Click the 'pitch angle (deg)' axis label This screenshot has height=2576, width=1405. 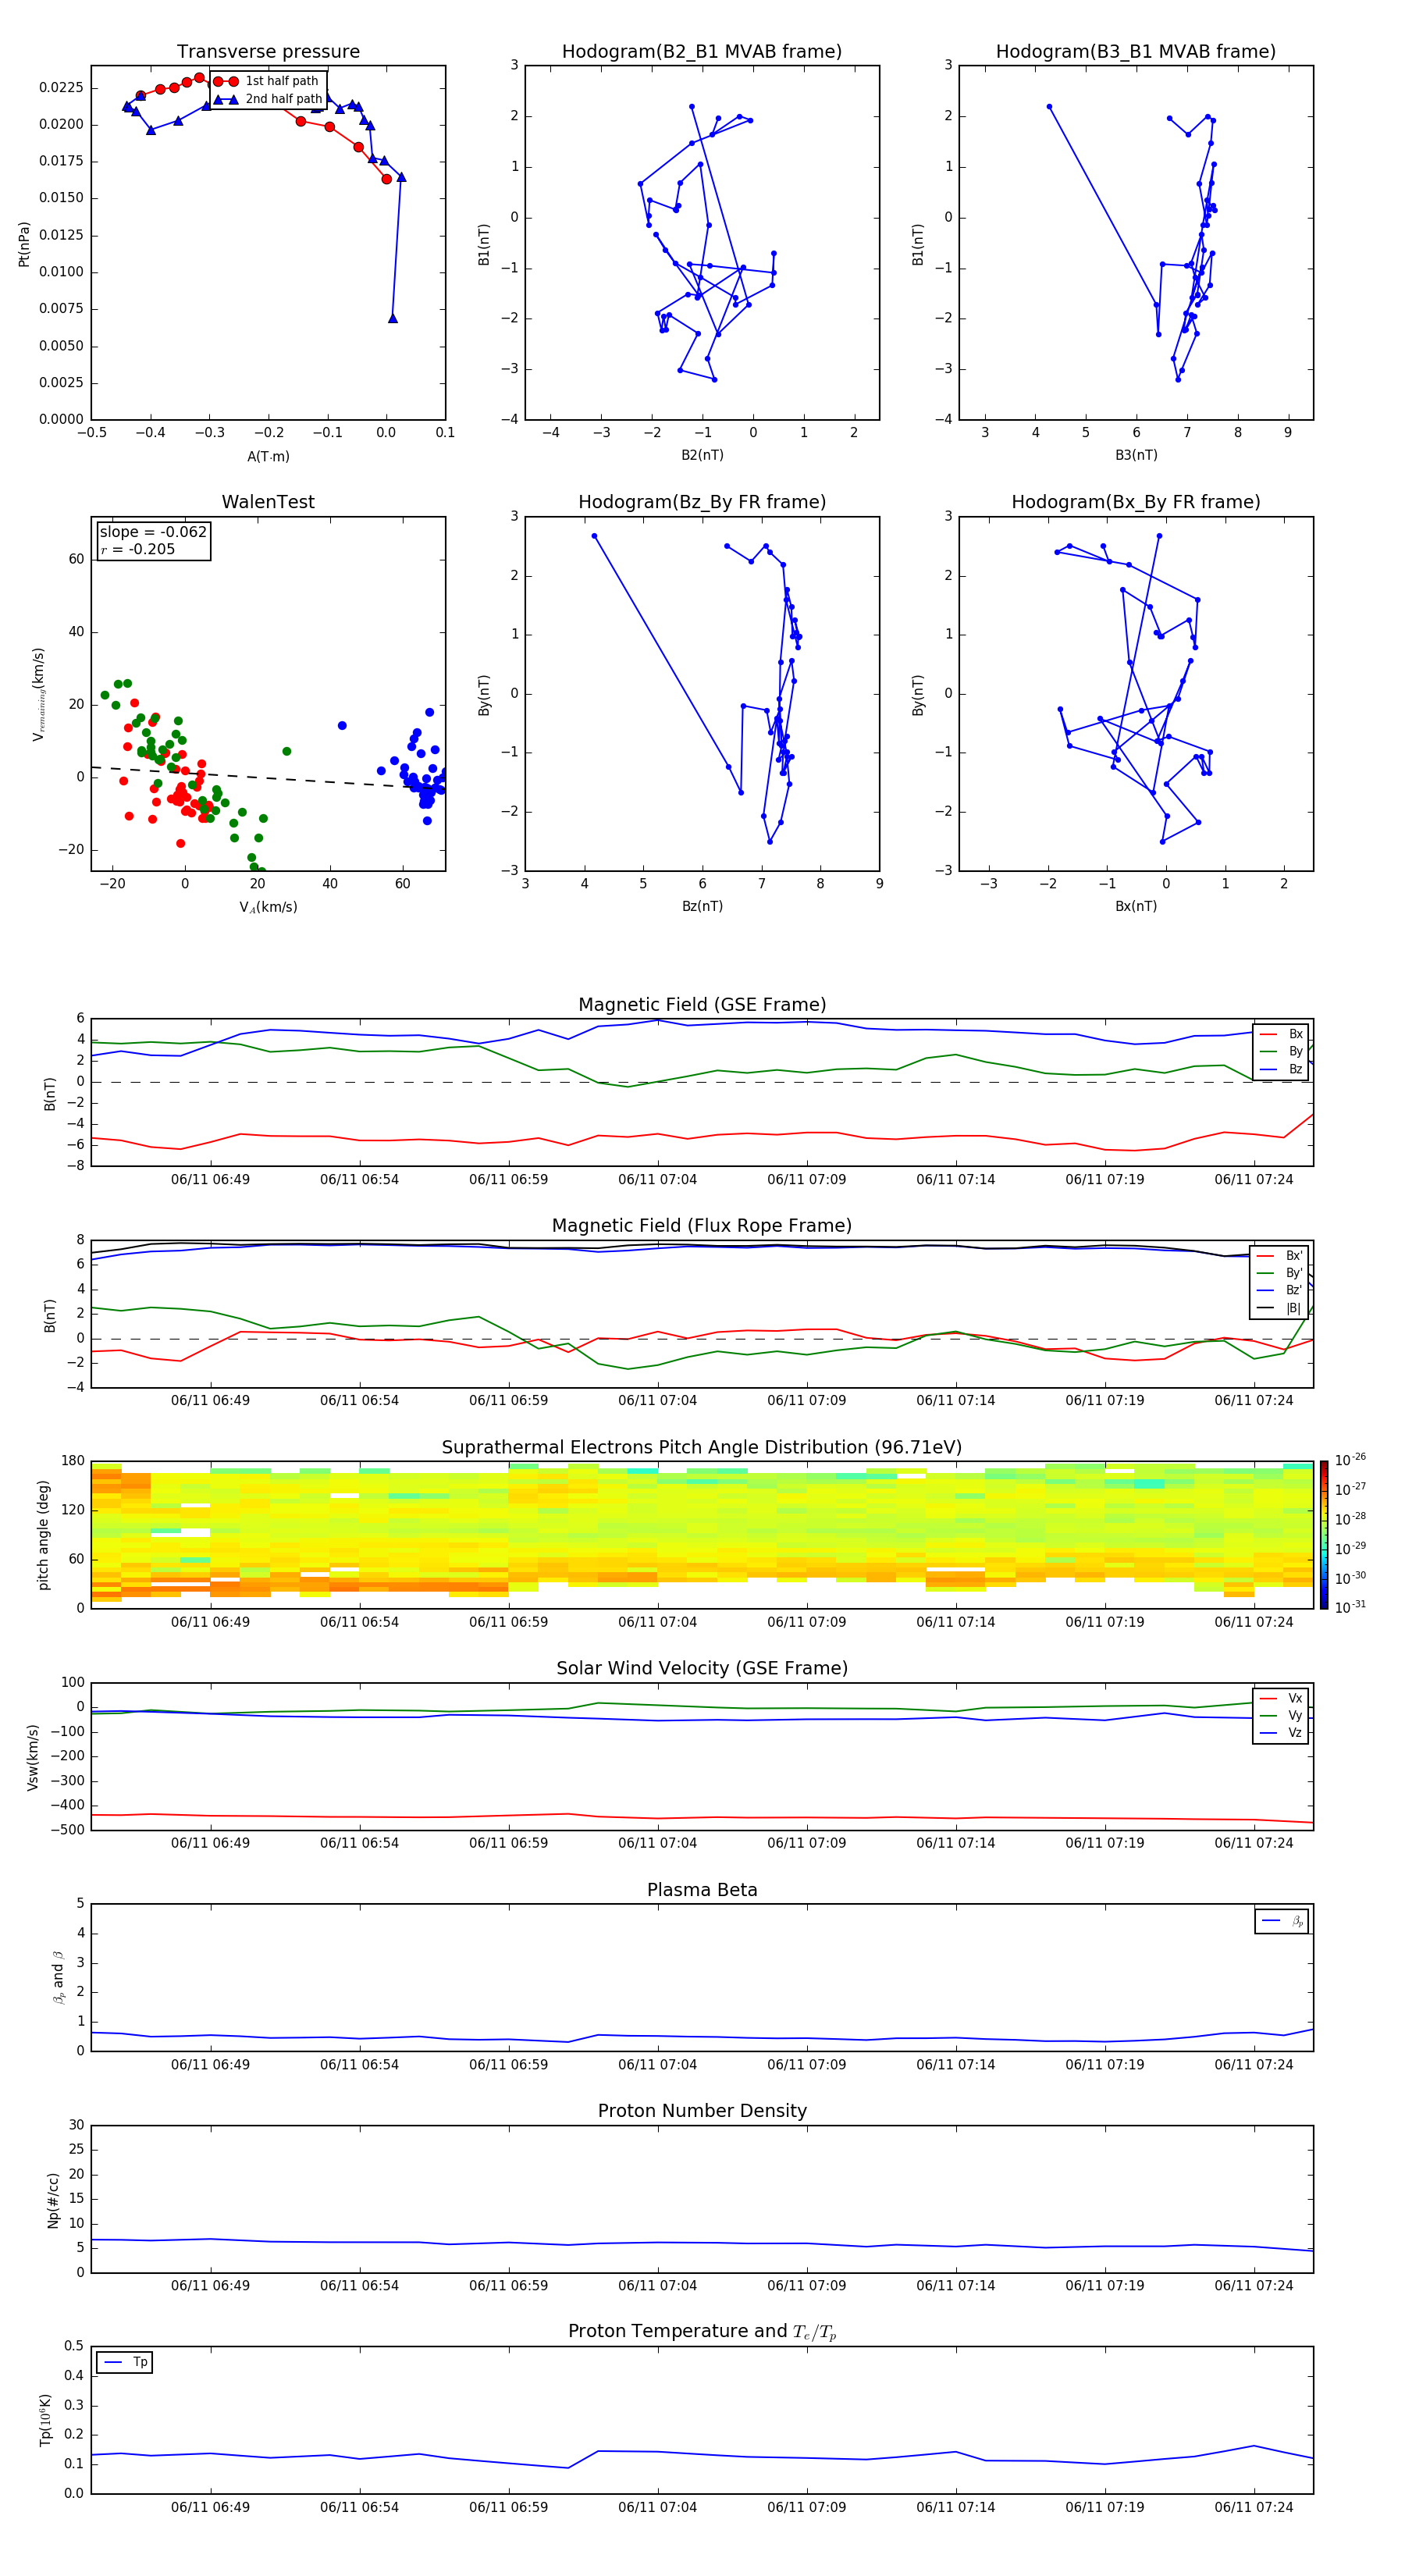coord(43,1535)
